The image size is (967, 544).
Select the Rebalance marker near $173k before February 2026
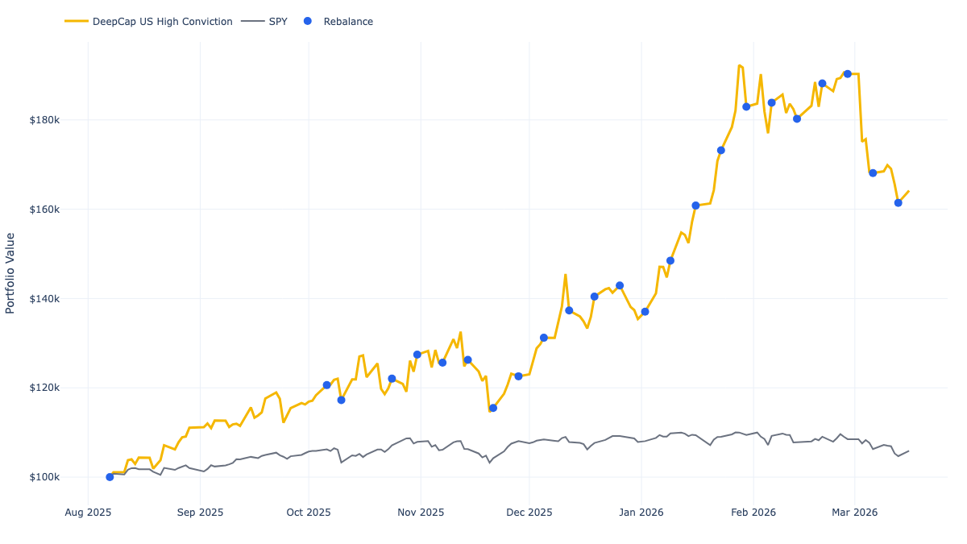coord(720,149)
